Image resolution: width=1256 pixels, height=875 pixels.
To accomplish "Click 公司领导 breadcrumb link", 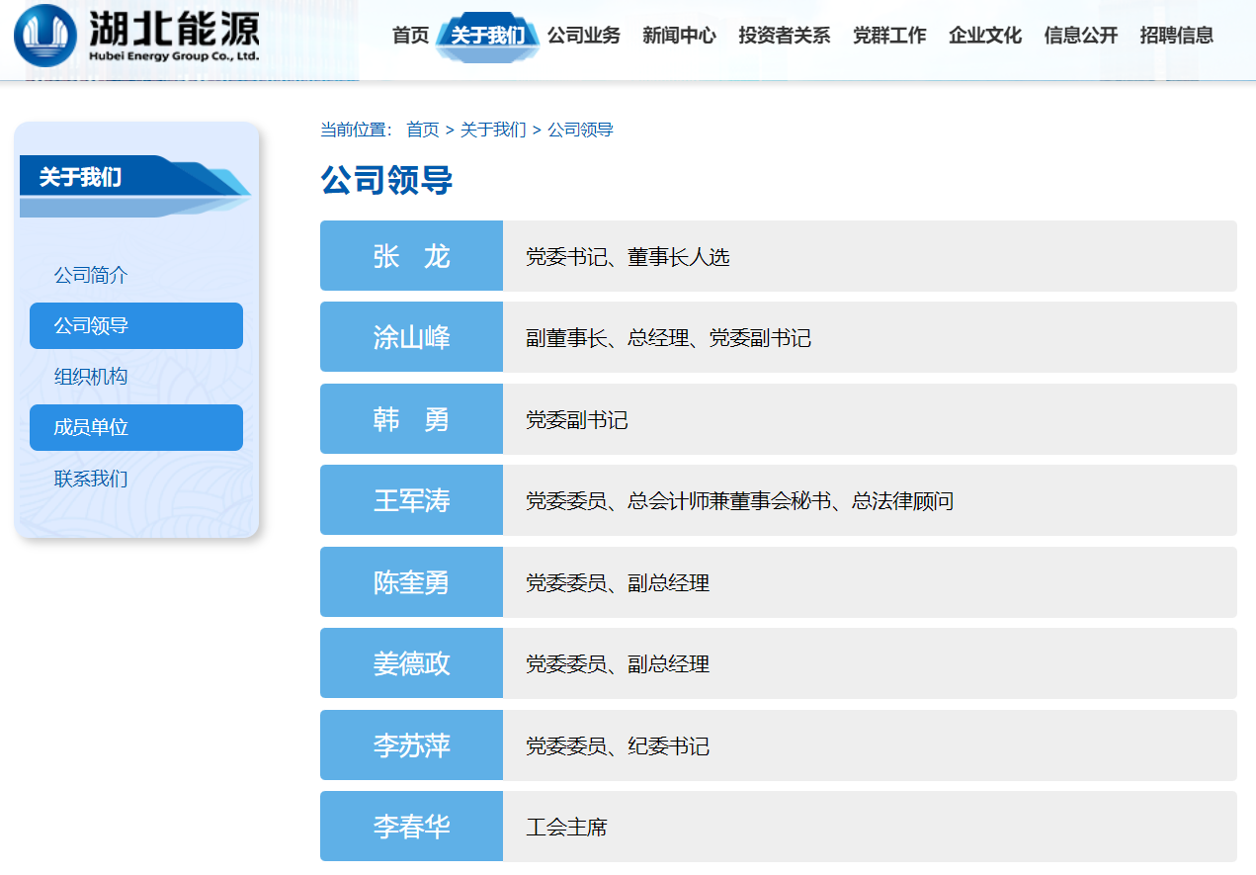I will (x=580, y=130).
